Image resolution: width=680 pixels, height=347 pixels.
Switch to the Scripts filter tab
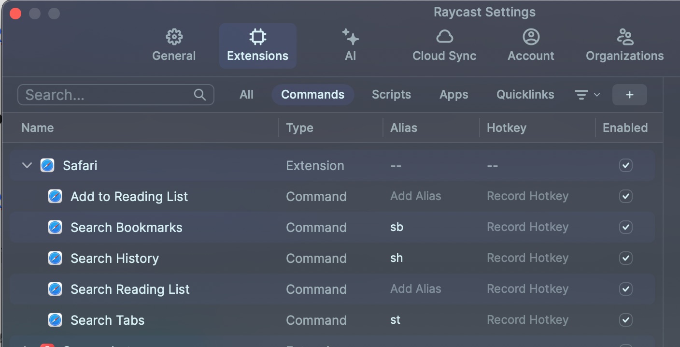tap(391, 95)
